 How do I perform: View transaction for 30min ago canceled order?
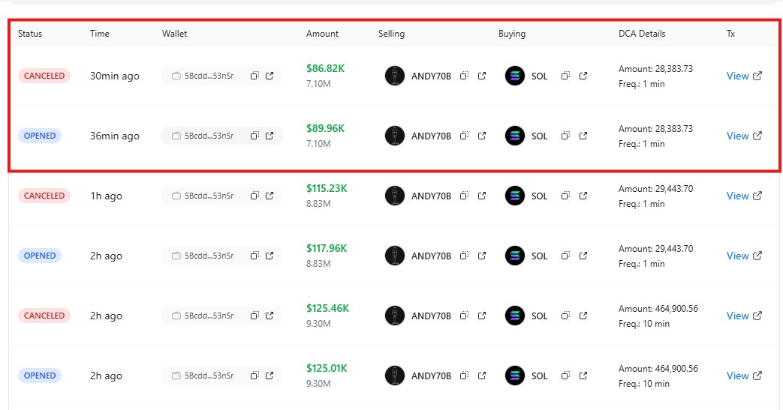[x=744, y=76]
